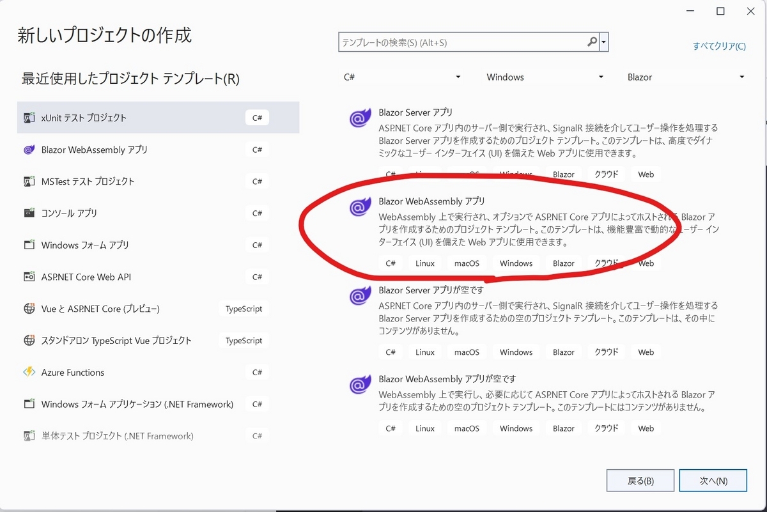767x512 pixels.
Task: Click the すべてクリア(C) link
Action: click(719, 46)
